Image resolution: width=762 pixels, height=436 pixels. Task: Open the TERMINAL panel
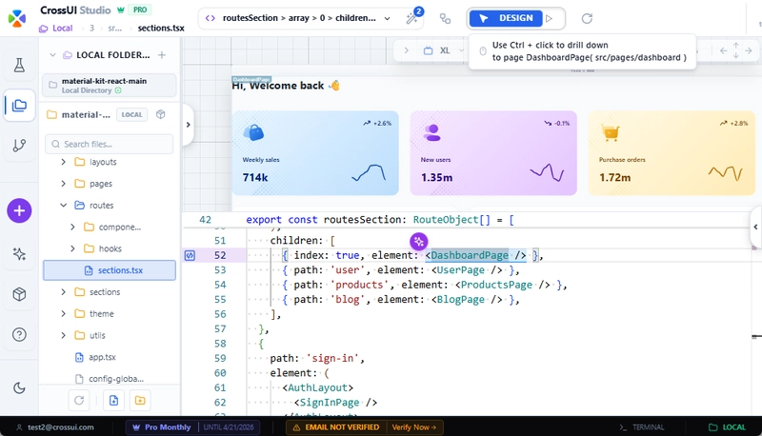click(642, 427)
